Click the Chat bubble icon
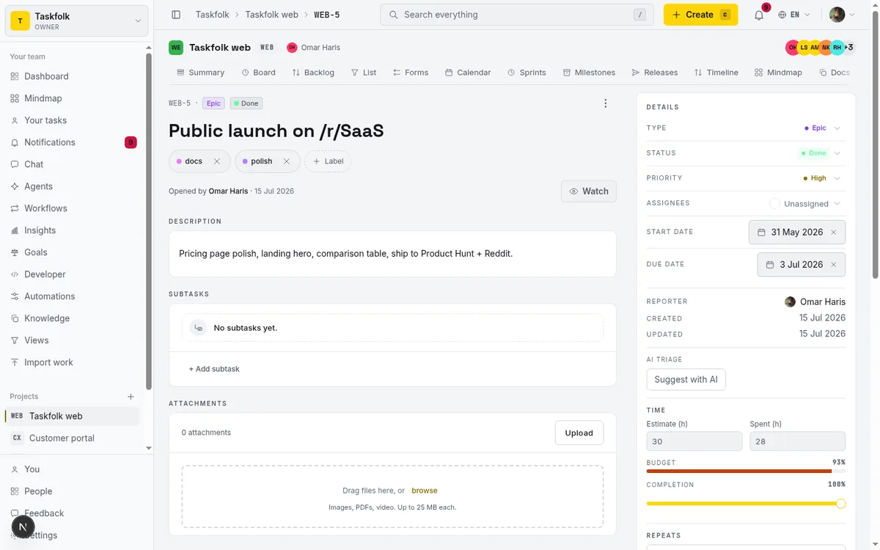 (x=15, y=164)
